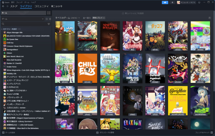Screen dimensions: 215x136
Task: Open the Endless Alice cover art
Action: (132, 68)
